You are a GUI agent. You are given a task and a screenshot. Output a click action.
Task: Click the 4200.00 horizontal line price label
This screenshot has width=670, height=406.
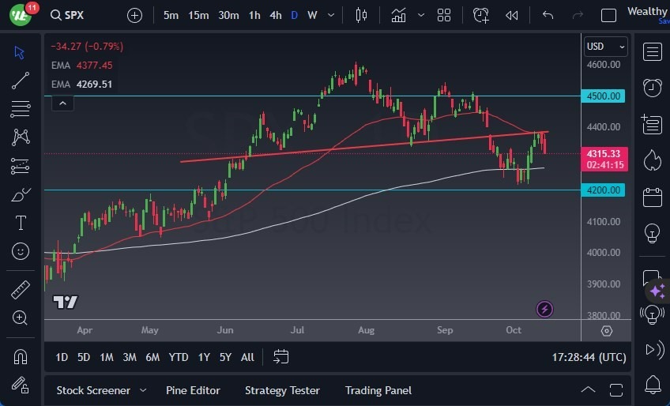pyautogui.click(x=603, y=190)
